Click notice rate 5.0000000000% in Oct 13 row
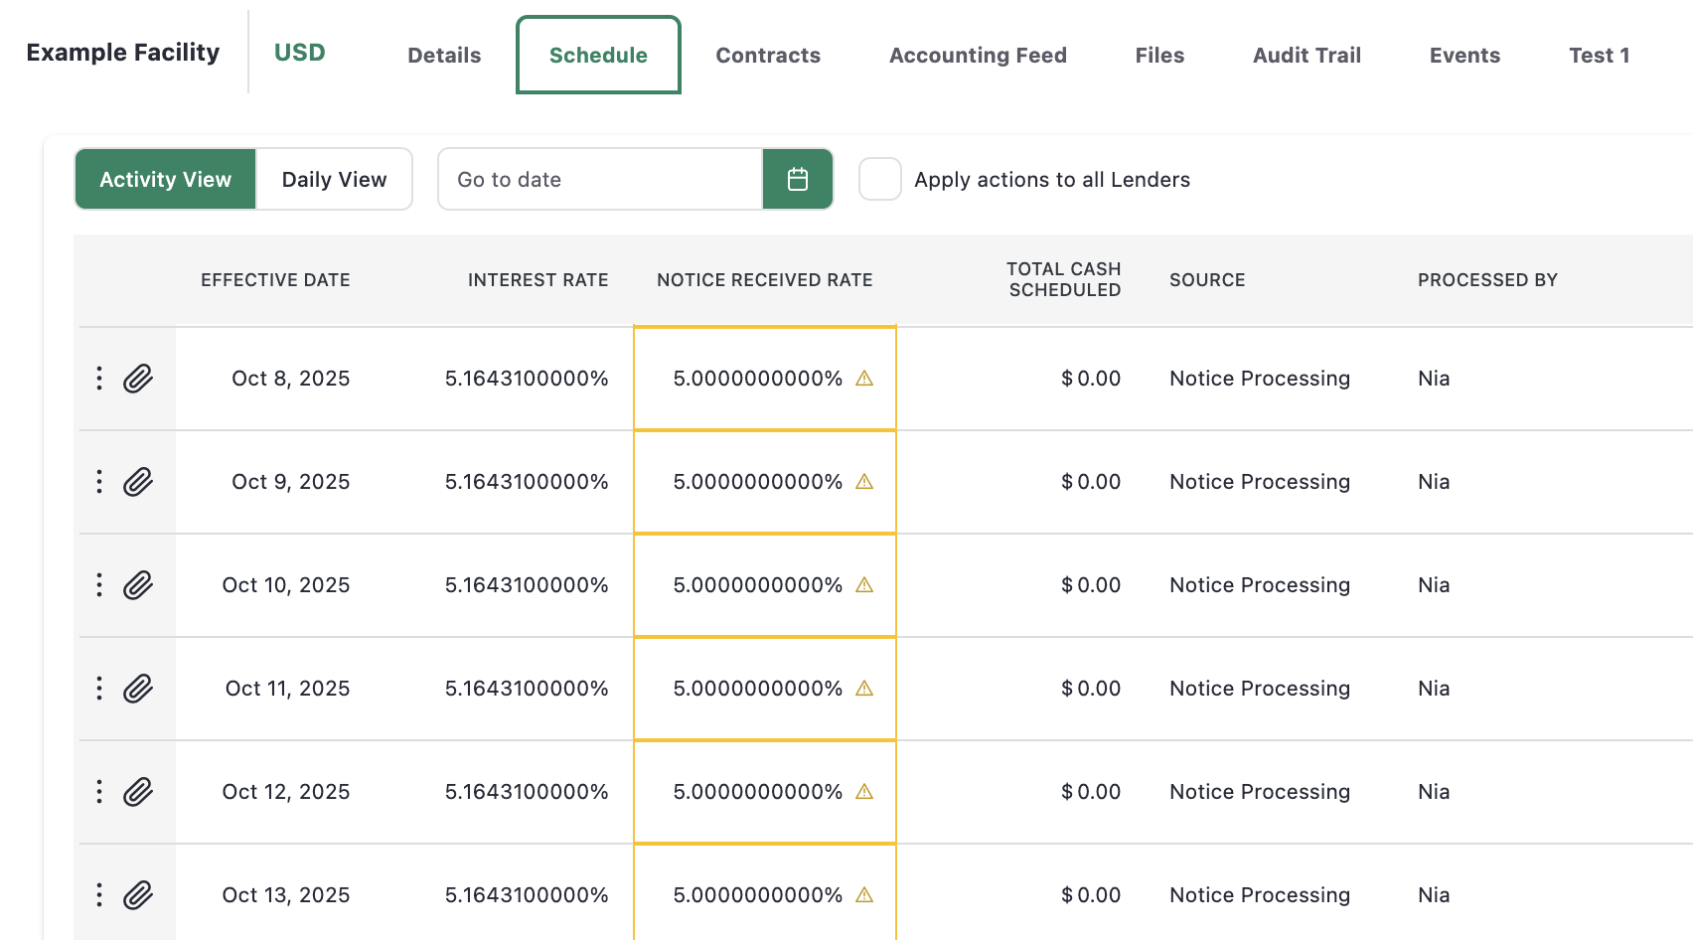 pyautogui.click(x=757, y=895)
